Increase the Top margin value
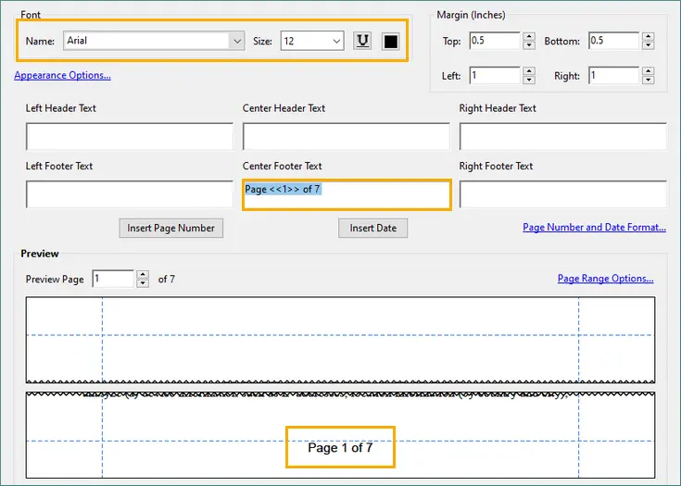The image size is (681, 486). tap(529, 37)
